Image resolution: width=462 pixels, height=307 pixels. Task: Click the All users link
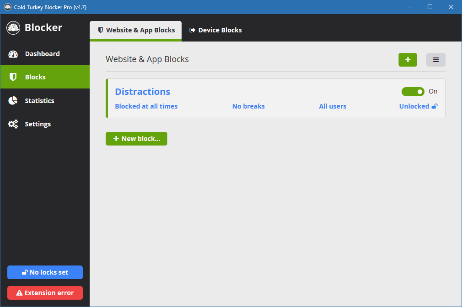point(333,106)
